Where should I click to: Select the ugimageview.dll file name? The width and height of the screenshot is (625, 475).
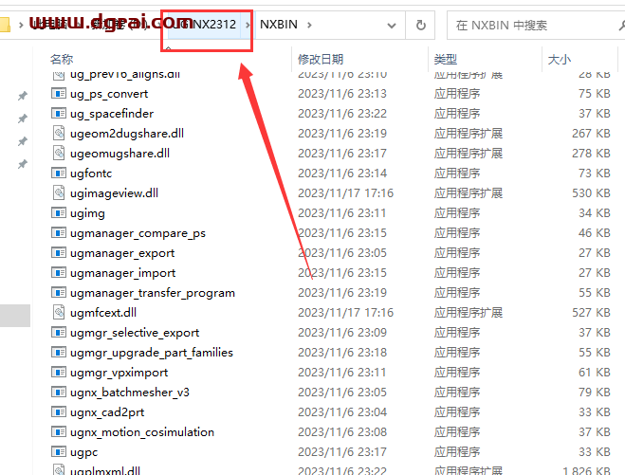tap(114, 193)
